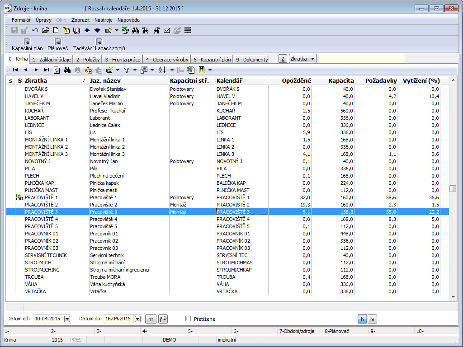
Task: Switch to the 'm' unit toggle button
Action: click(x=372, y=319)
